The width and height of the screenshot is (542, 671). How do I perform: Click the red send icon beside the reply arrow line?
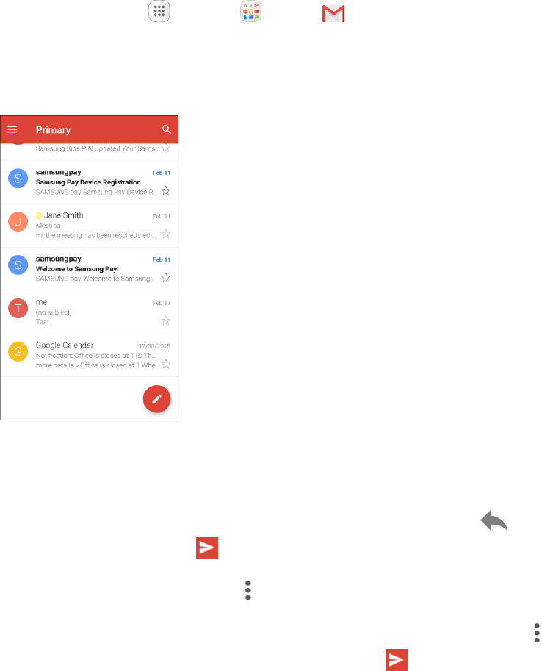pyautogui.click(x=207, y=548)
